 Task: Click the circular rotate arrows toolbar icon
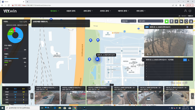click(x=186, y=21)
